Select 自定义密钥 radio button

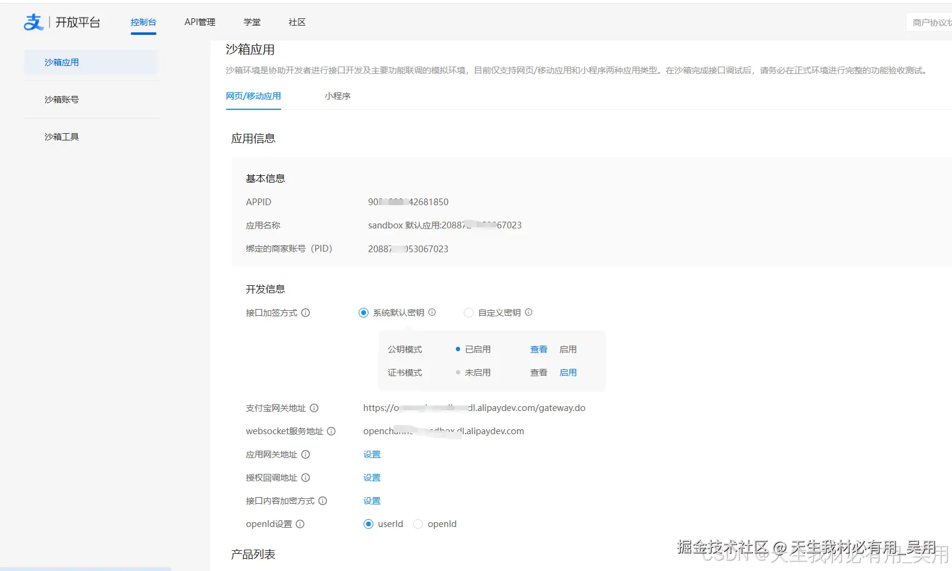click(469, 313)
